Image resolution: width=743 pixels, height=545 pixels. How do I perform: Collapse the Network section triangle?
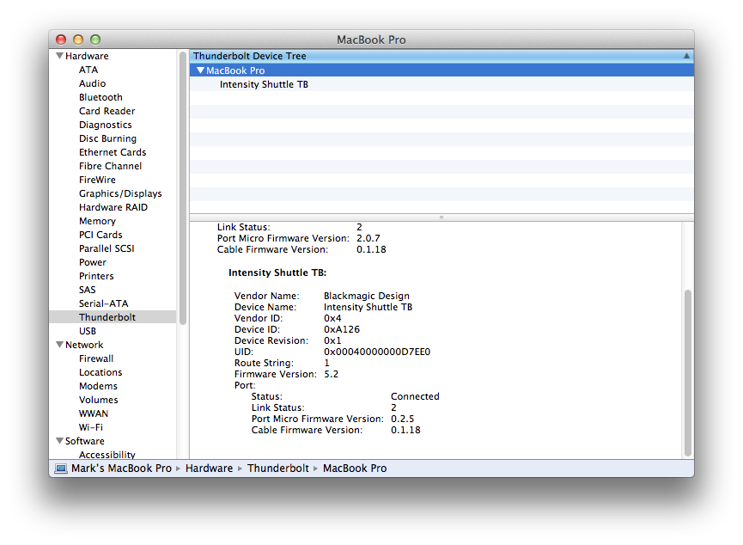pos(60,345)
